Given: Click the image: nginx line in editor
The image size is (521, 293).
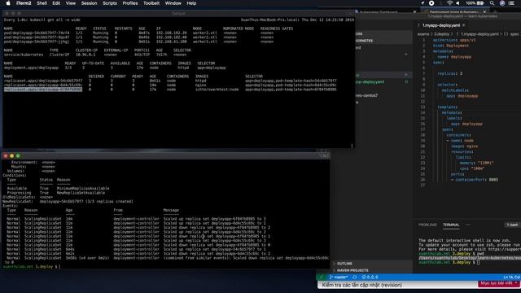Looking at the screenshot, I should 464,146.
